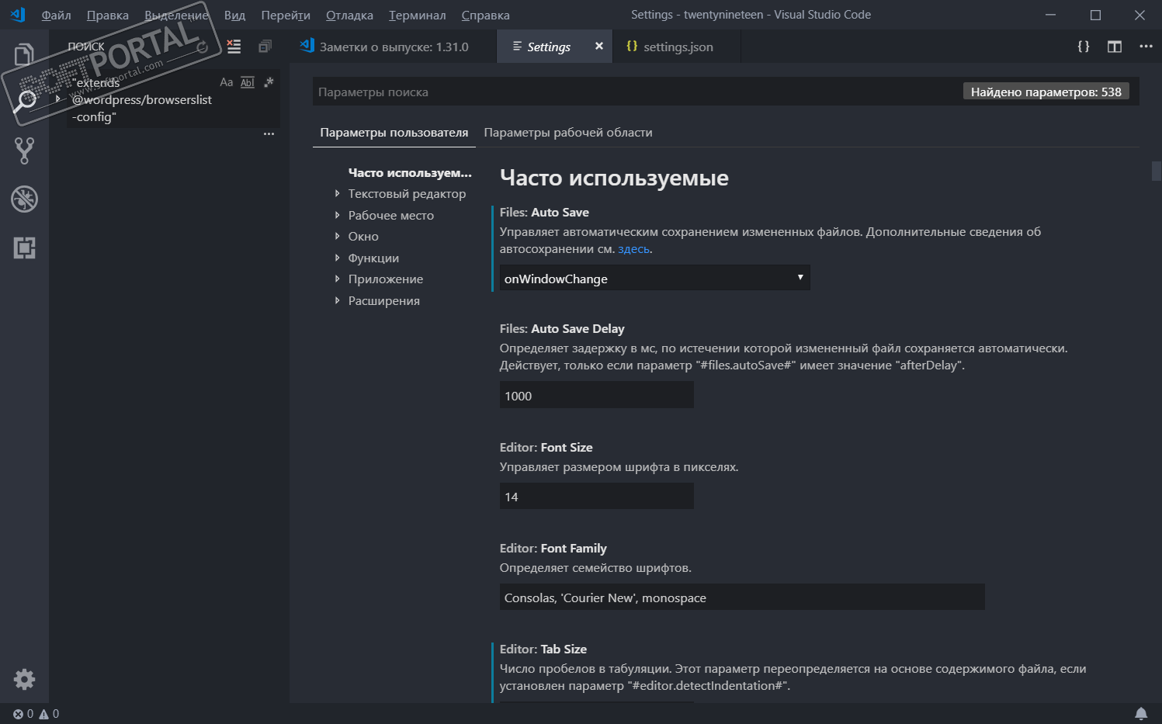
Task: Switch to Параметры рабочей области tab
Action: point(567,133)
